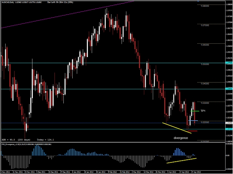Click the 'ATR = 90.0 (200 days)' text

(16, 140)
